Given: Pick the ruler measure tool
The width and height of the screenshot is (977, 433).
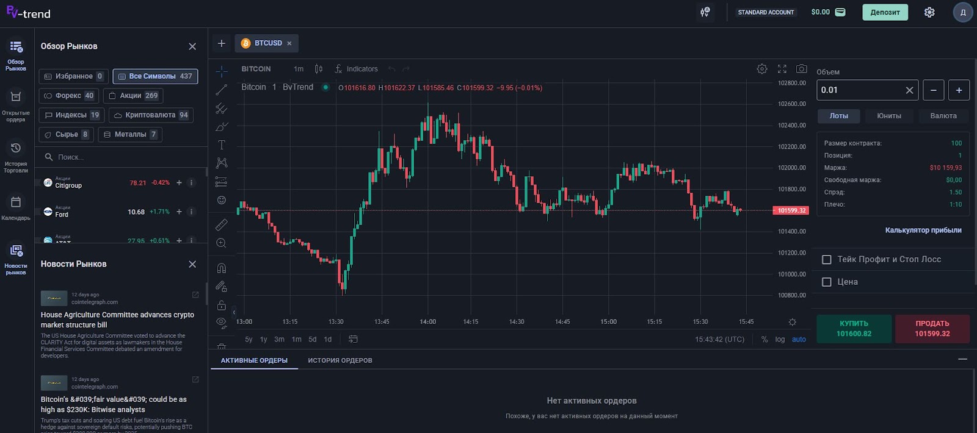Looking at the screenshot, I should pos(222,224).
